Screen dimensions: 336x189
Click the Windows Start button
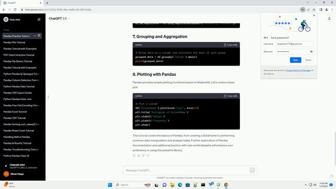[110, 185]
